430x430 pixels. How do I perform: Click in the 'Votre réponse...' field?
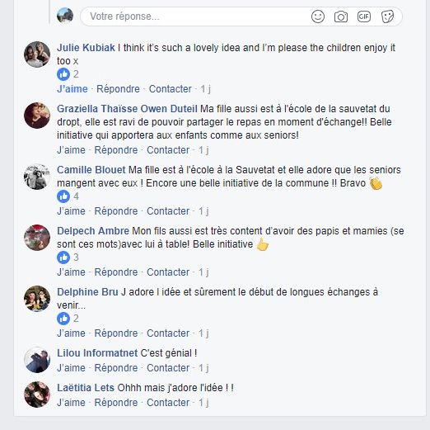tap(195, 17)
